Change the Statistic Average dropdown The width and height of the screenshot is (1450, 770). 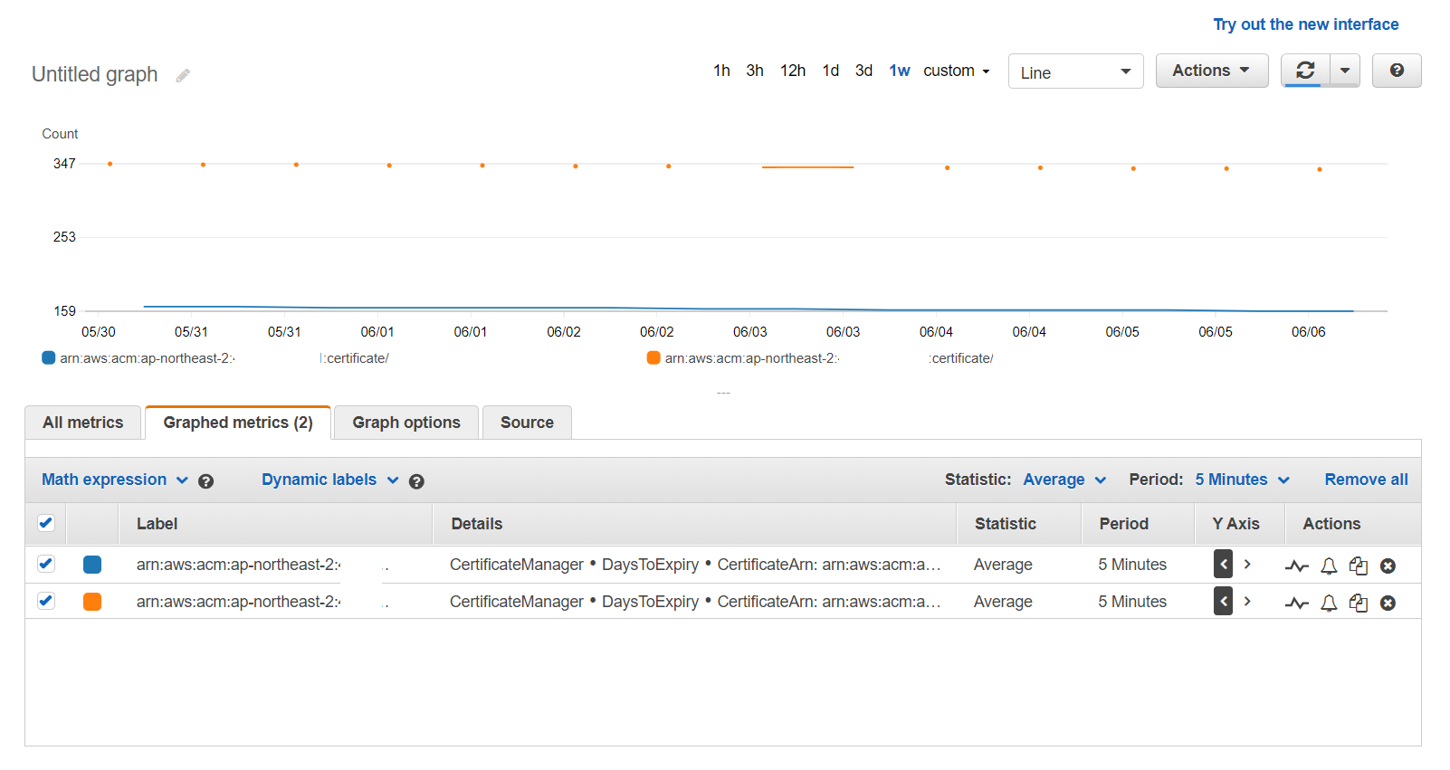pos(1064,480)
